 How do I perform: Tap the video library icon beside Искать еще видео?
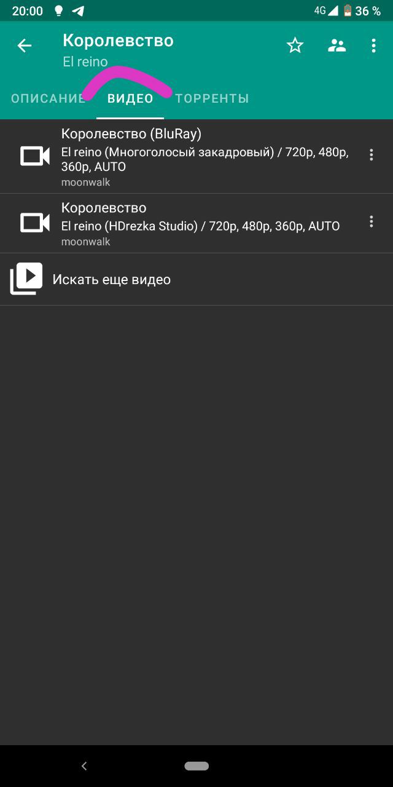(x=26, y=279)
